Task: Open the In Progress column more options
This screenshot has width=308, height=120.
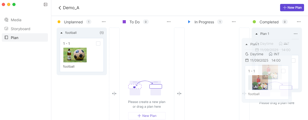Action: coord(234,22)
